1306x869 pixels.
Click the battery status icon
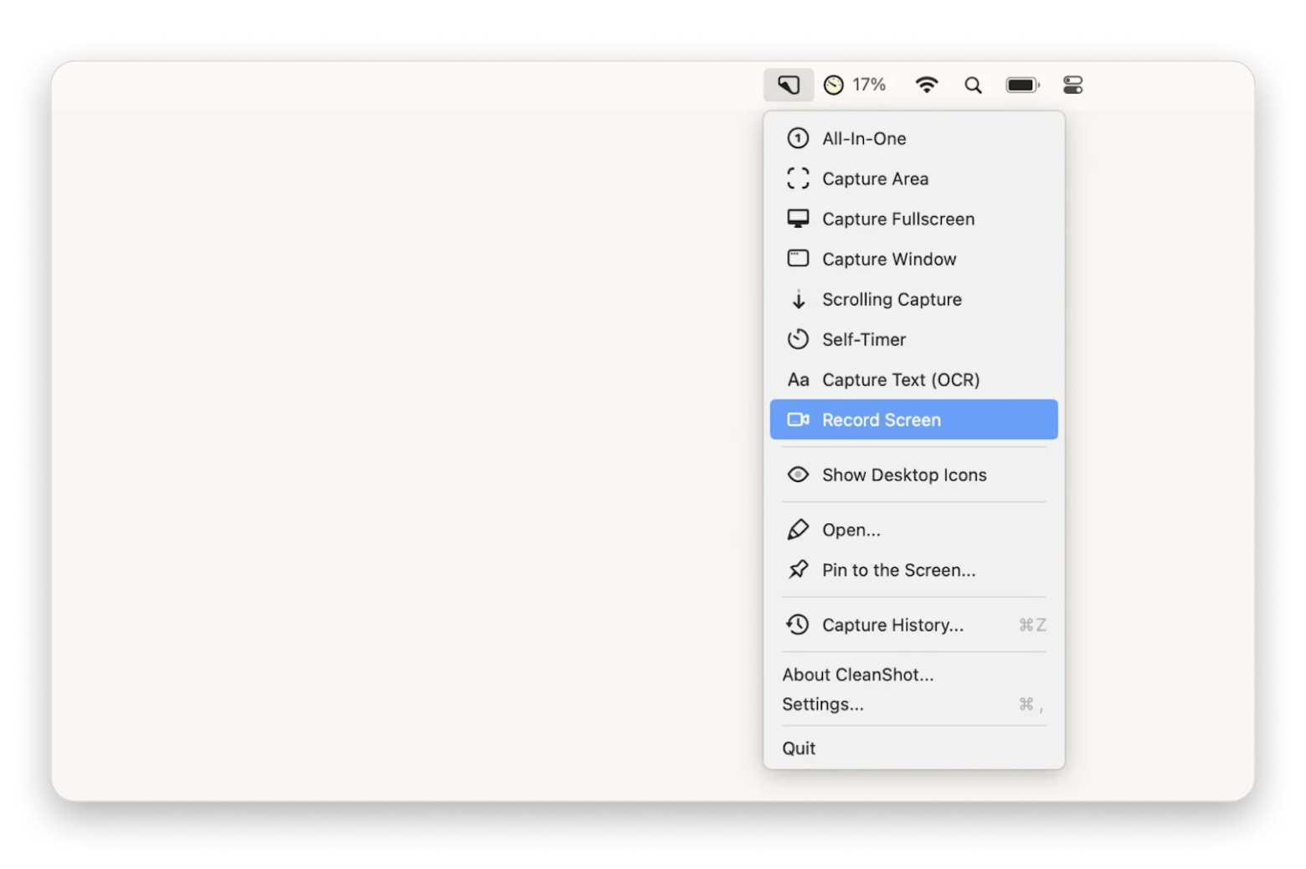coord(1022,85)
